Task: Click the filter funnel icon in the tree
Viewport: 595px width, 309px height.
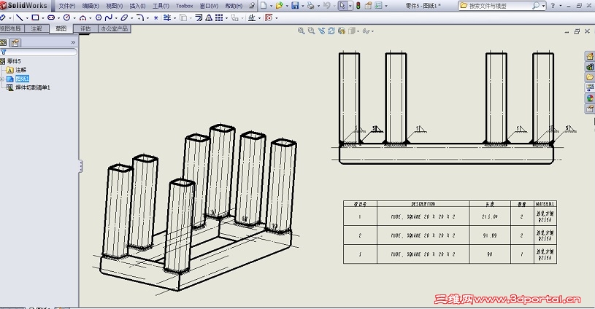Action: tap(4, 52)
